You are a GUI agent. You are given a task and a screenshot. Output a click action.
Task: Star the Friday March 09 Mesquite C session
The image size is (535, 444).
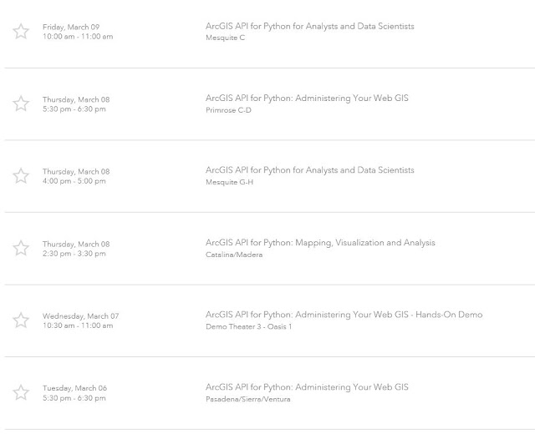(21, 32)
